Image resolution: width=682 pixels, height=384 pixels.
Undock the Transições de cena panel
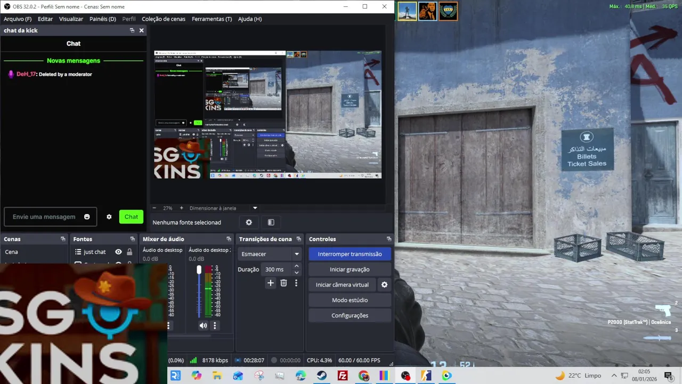(x=298, y=239)
